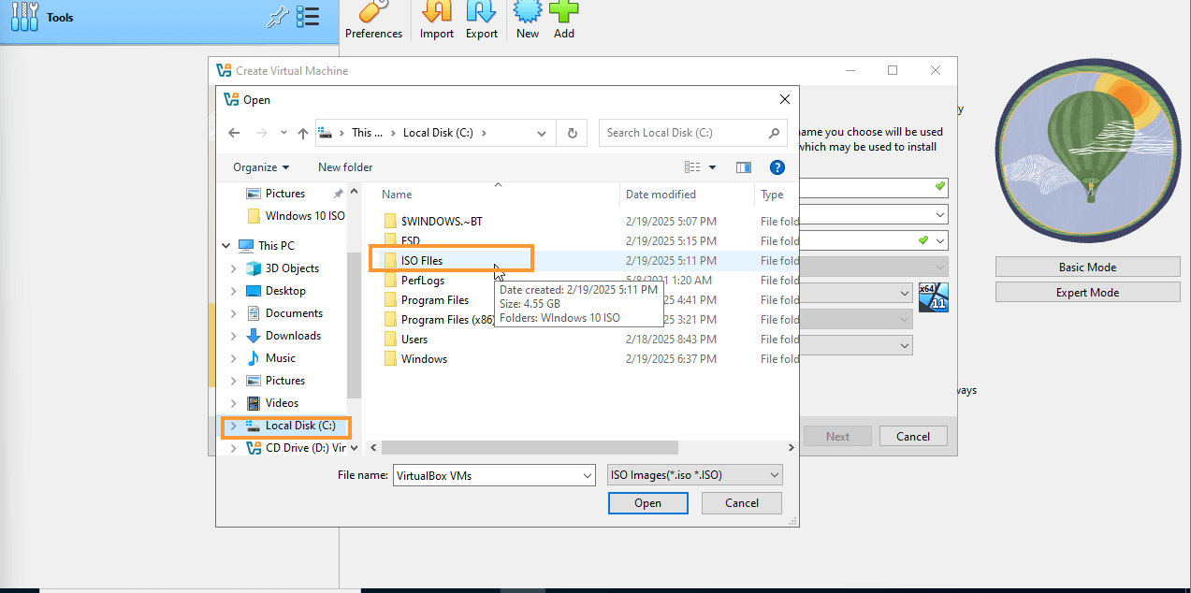Image resolution: width=1191 pixels, height=593 pixels.
Task: Click the Search Local Disk (C:) field
Action: 692,133
